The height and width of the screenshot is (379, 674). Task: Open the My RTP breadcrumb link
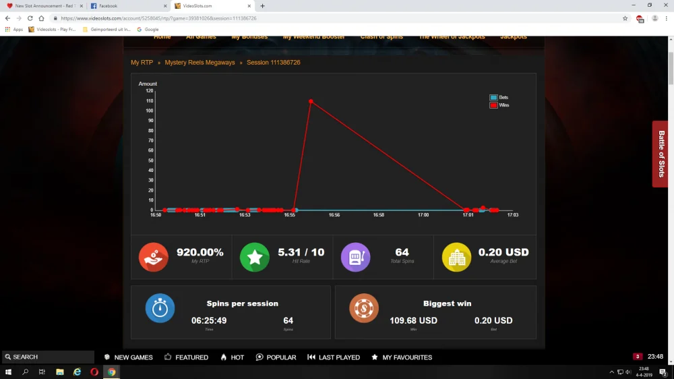tap(142, 62)
